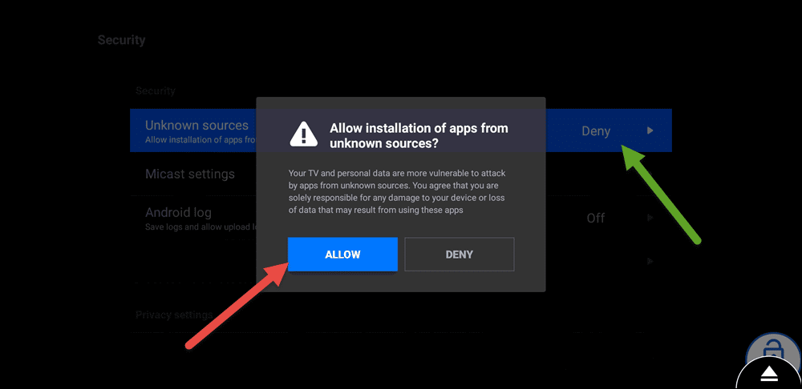Choose DENY in the unknown sources dialog
This screenshot has height=389, width=802.
tap(460, 255)
